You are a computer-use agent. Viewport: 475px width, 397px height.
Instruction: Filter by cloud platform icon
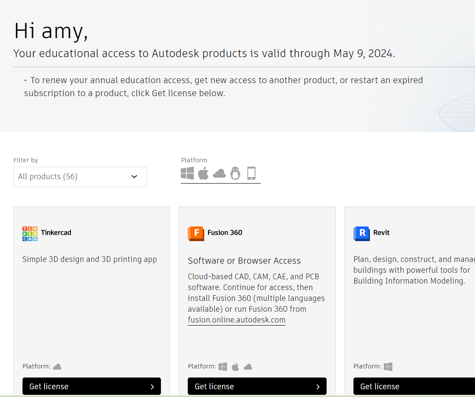(219, 174)
